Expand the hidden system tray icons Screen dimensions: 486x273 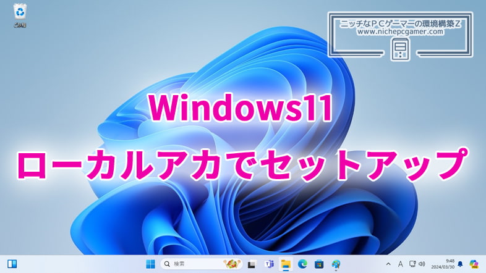(x=388, y=264)
